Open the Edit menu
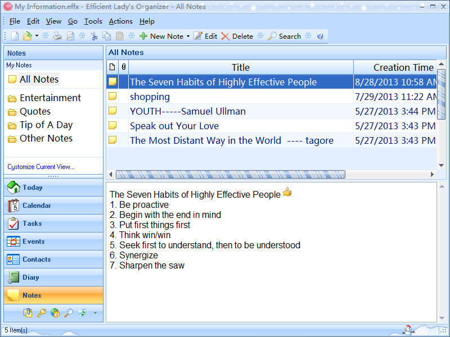The height and width of the screenshot is (337, 450). coord(33,21)
